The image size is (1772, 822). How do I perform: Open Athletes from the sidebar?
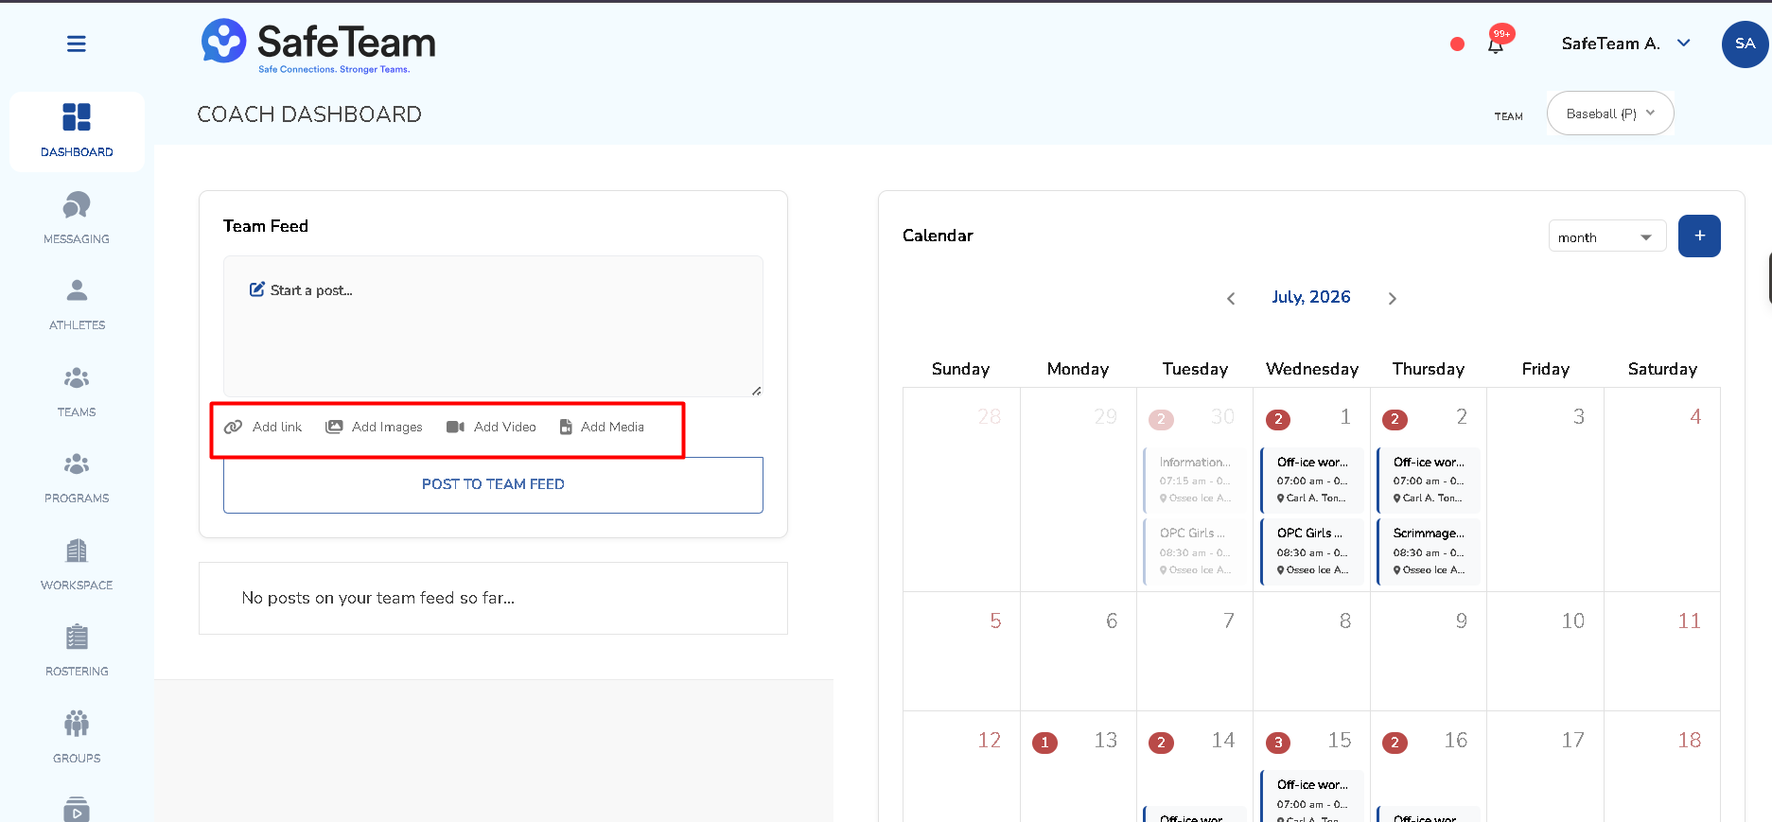click(x=77, y=305)
